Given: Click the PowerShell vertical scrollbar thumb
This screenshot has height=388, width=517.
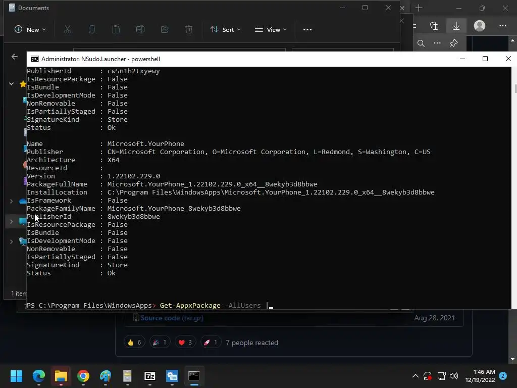Looking at the screenshot, I should point(515,88).
